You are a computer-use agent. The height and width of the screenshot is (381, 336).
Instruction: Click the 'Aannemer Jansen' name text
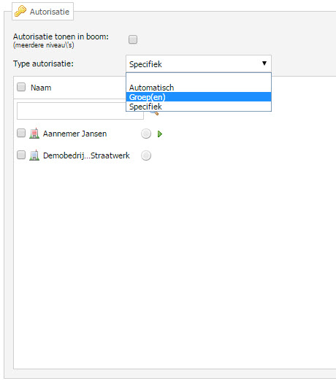tap(75, 134)
